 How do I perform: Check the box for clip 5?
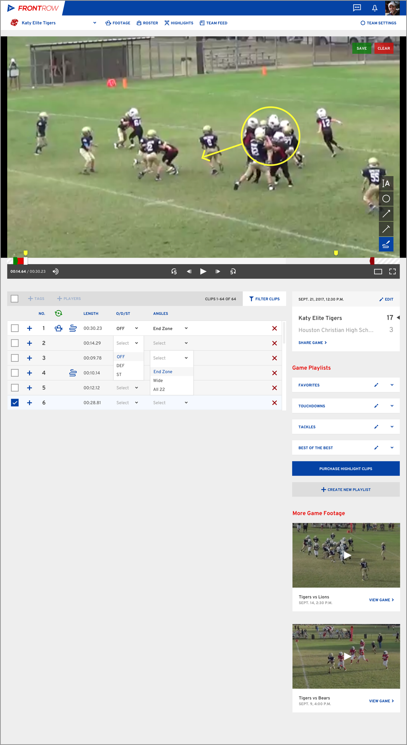15,388
